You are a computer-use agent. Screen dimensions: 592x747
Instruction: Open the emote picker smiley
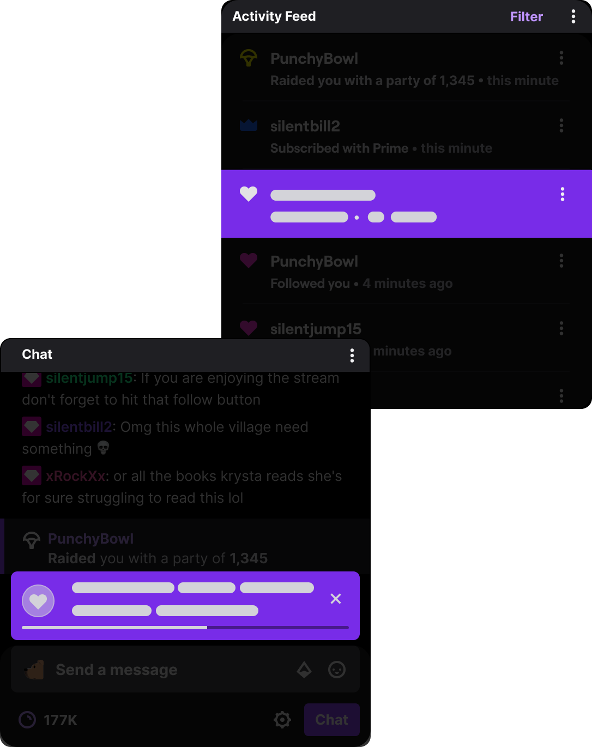[x=337, y=670]
